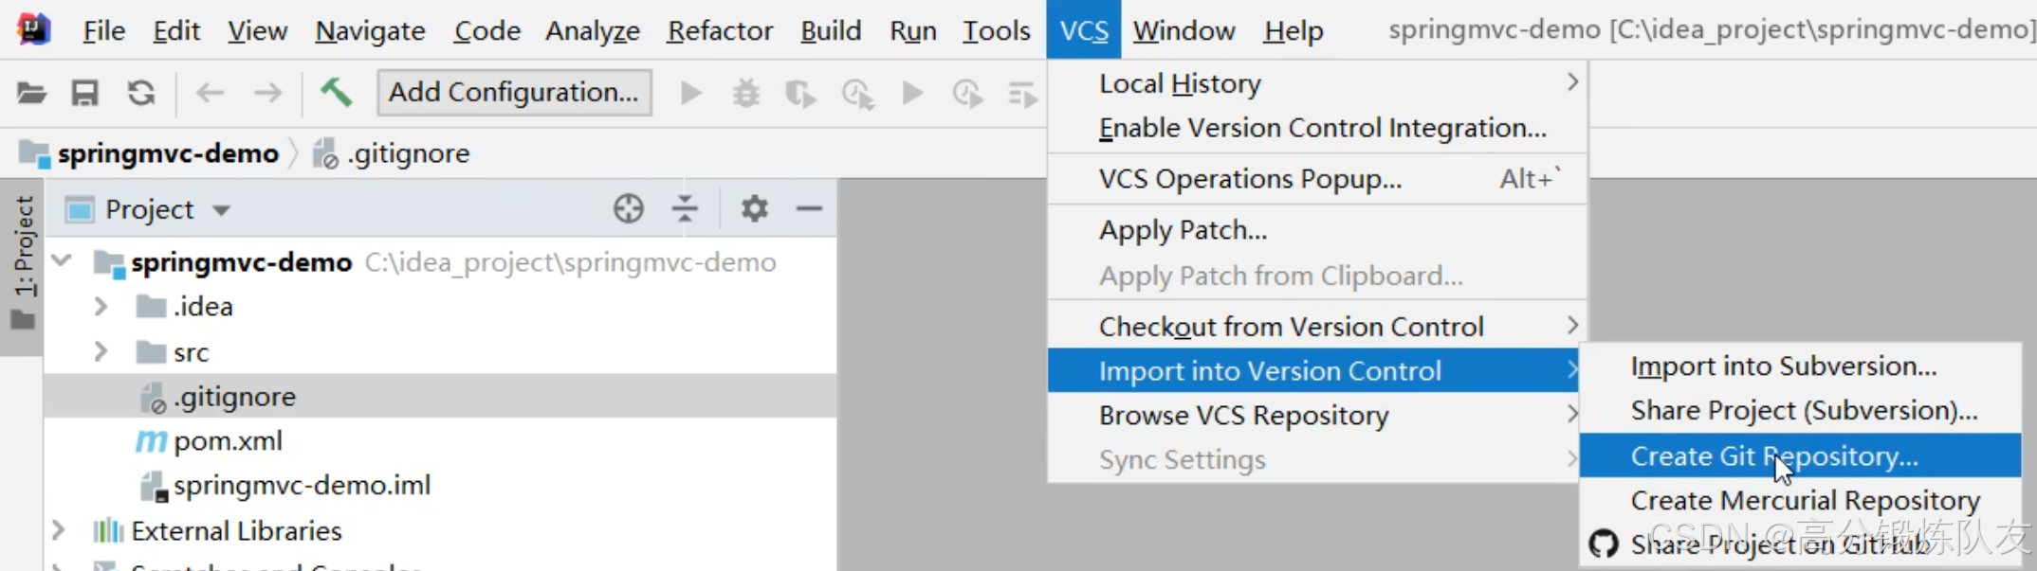Click the Forward navigation arrow
Viewport: 2037px width, 571px height.
tap(268, 93)
